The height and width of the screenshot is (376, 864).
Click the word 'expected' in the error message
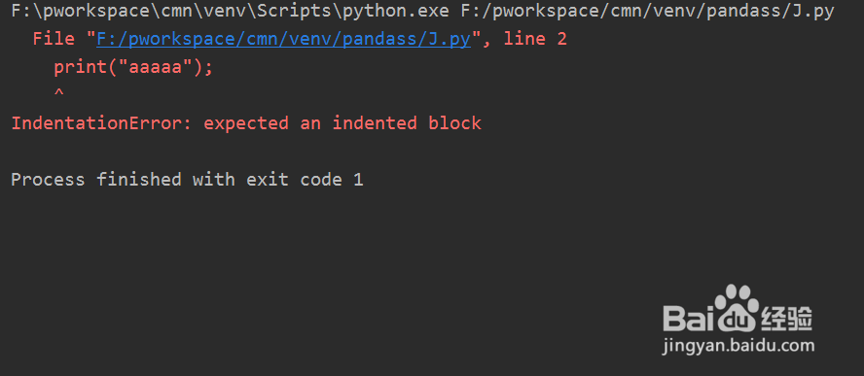pos(246,123)
